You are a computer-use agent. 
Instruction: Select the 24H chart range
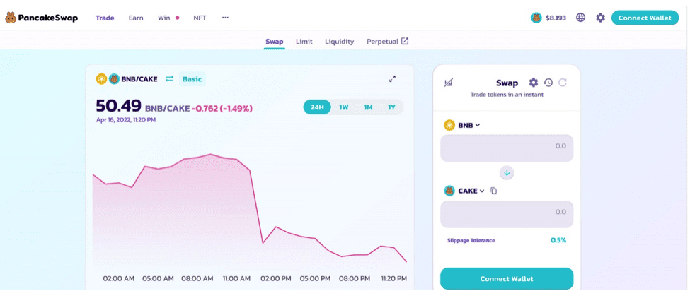pos(317,107)
